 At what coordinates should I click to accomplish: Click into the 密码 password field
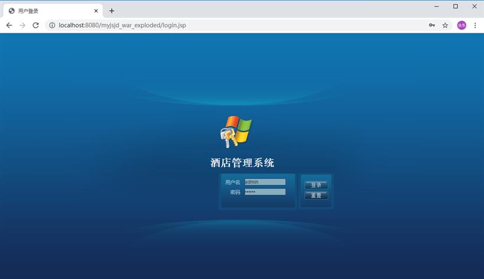pos(265,192)
